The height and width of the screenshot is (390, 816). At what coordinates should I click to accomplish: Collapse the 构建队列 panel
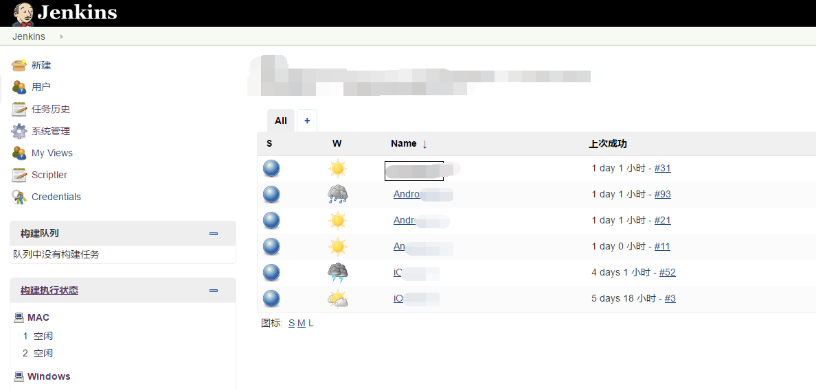[214, 234]
